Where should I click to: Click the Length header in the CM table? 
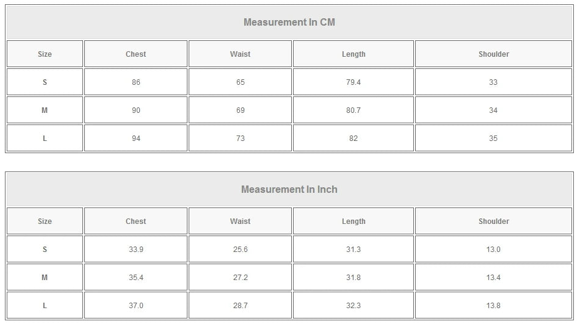pyautogui.click(x=353, y=54)
